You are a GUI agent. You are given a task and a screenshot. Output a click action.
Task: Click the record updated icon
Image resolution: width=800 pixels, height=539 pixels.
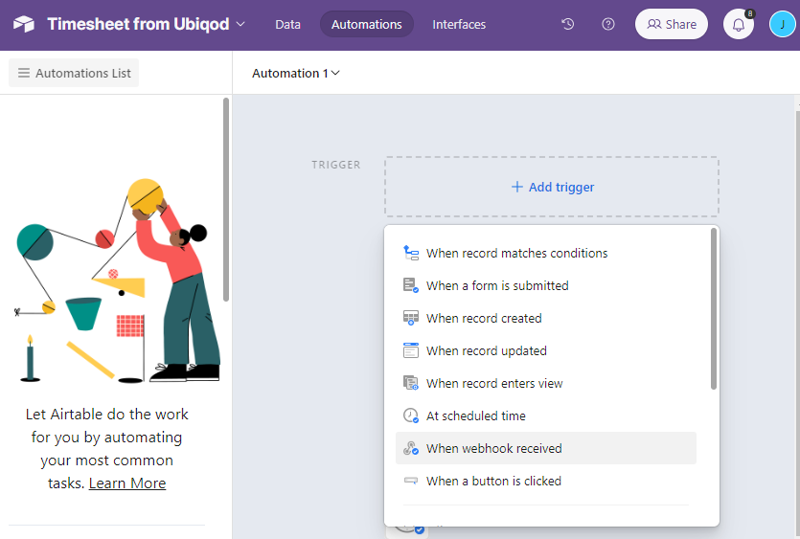coord(411,350)
